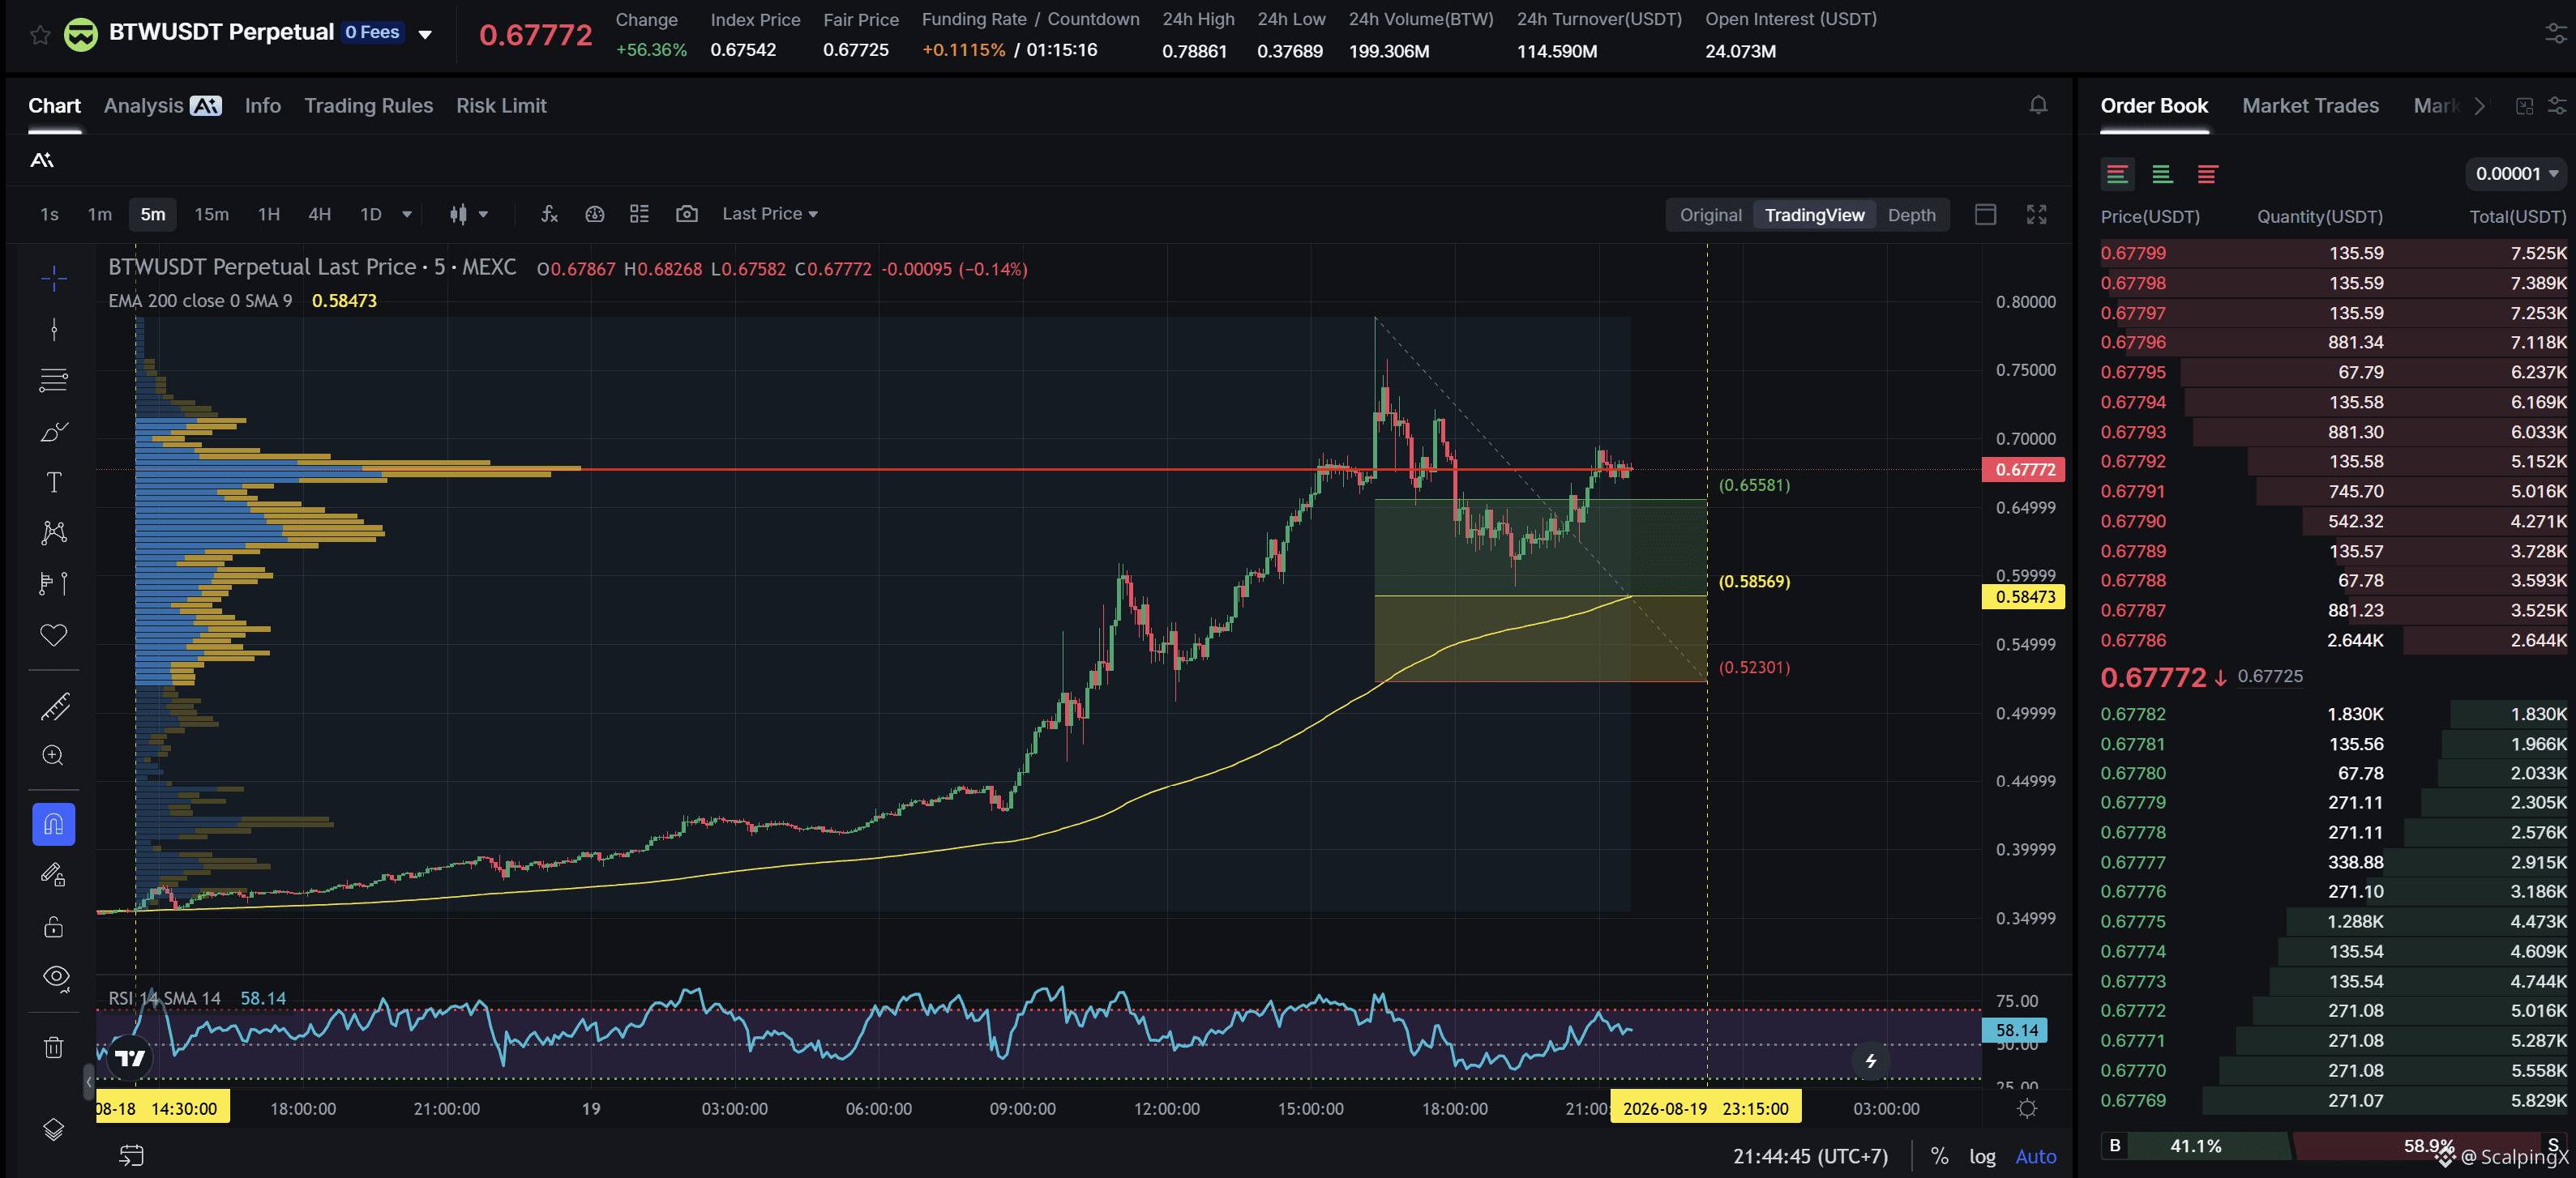Select the 15m timeframe
Screen dimensions: 2576x1178
[x=211, y=214]
